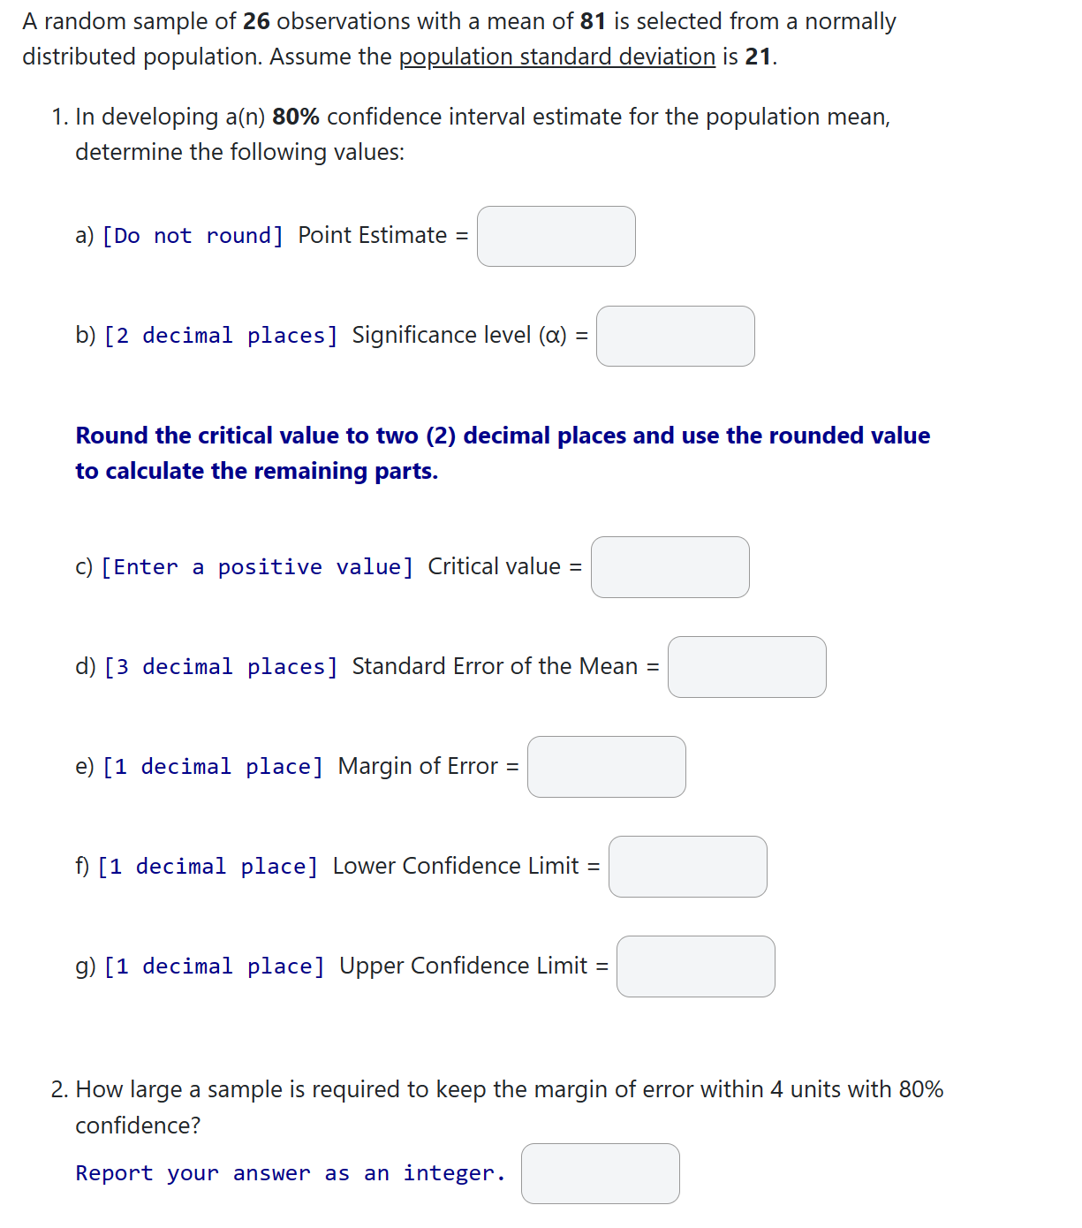Click the Point Estimate input field

tap(555, 236)
